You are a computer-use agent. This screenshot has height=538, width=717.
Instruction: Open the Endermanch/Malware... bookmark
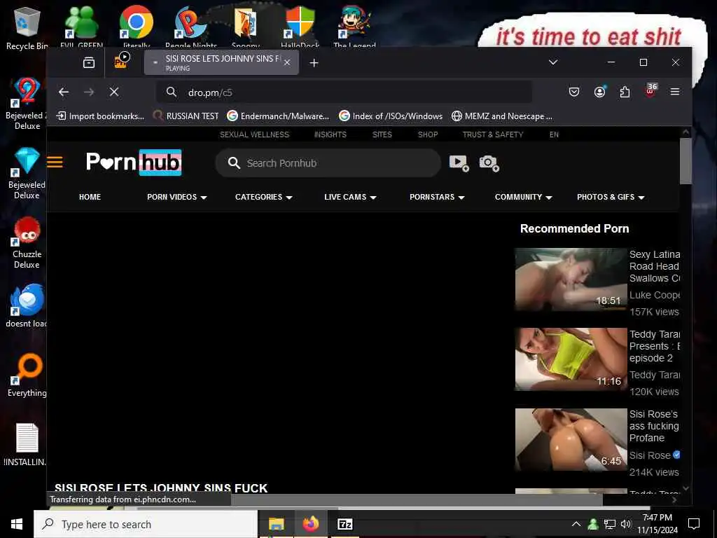click(278, 116)
